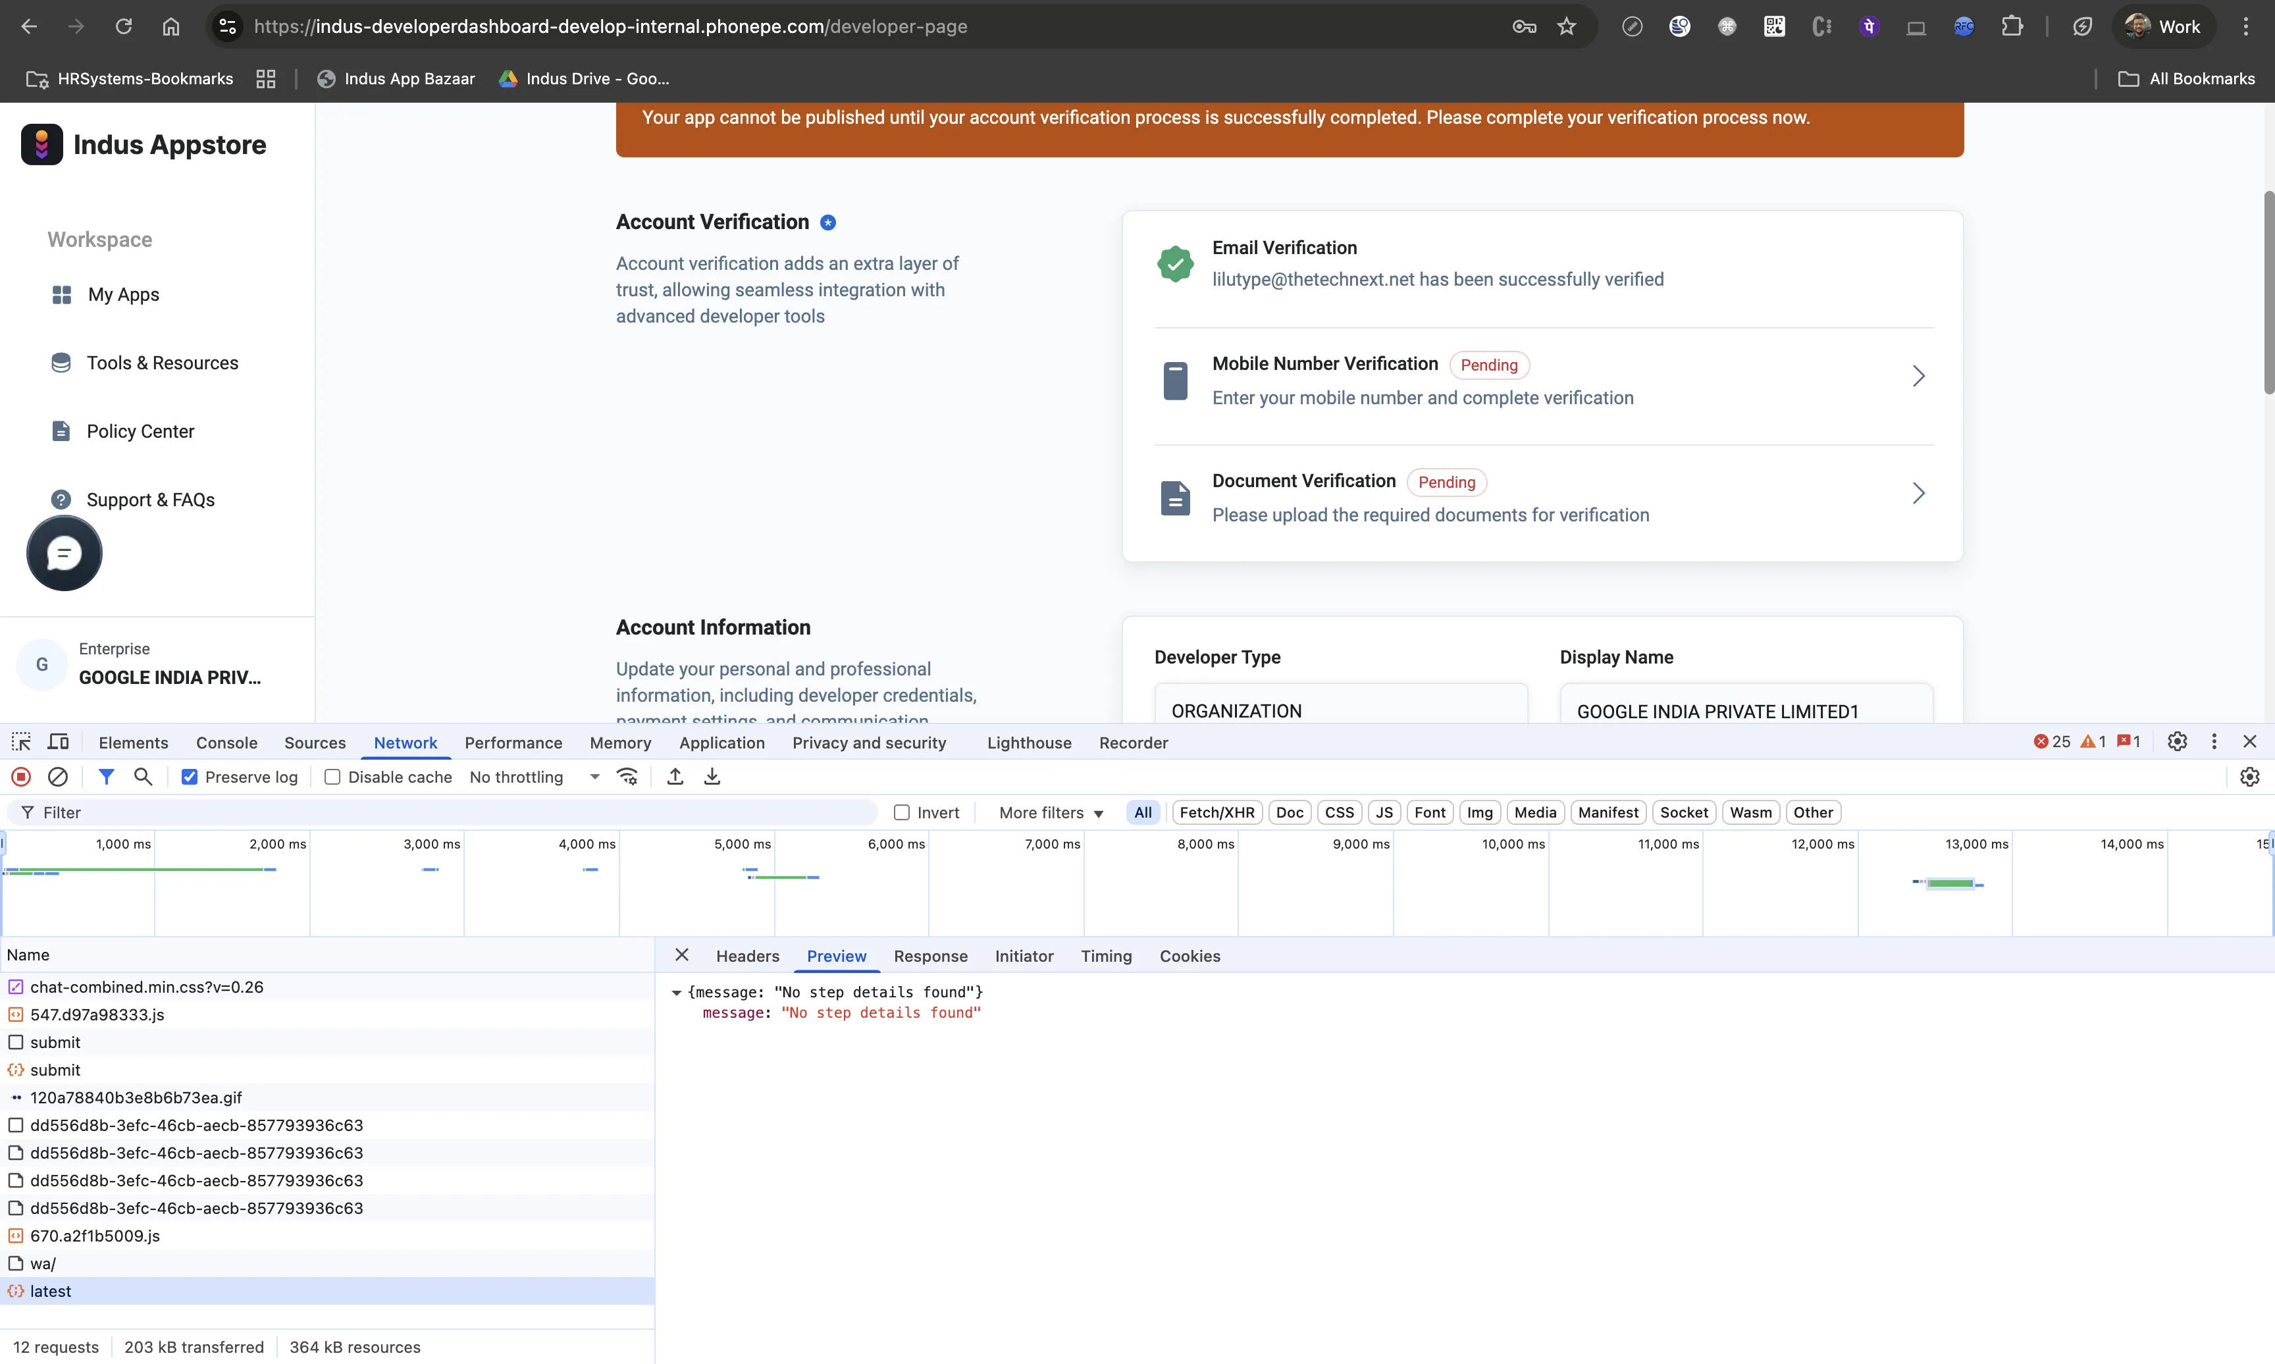Image resolution: width=2275 pixels, height=1364 pixels.
Task: Click the network Filter text field
Action: (x=443, y=812)
